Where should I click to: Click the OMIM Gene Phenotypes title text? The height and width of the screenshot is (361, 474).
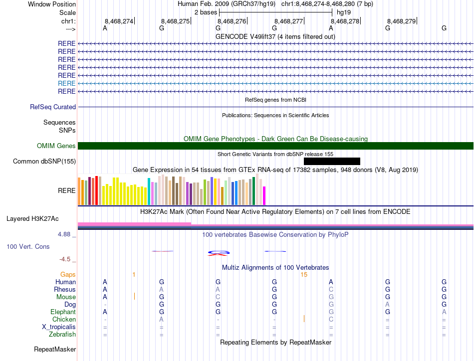pyautogui.click(x=275, y=139)
